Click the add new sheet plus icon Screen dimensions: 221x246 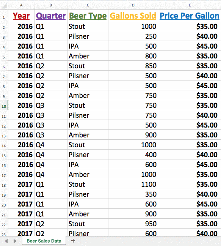coord(73,241)
